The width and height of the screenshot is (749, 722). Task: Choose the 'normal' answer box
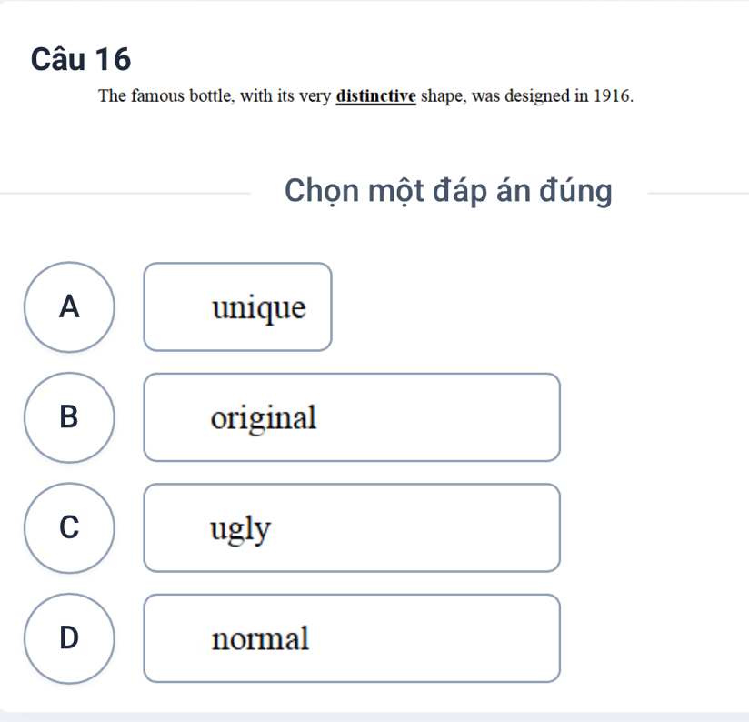coord(352,638)
